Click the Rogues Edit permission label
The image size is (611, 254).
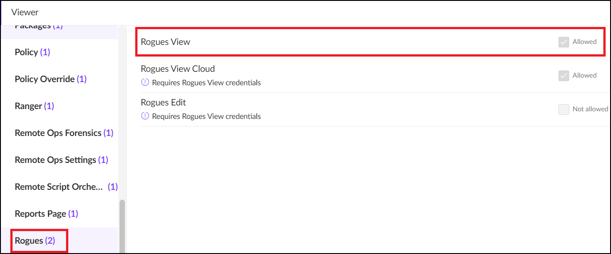click(163, 102)
